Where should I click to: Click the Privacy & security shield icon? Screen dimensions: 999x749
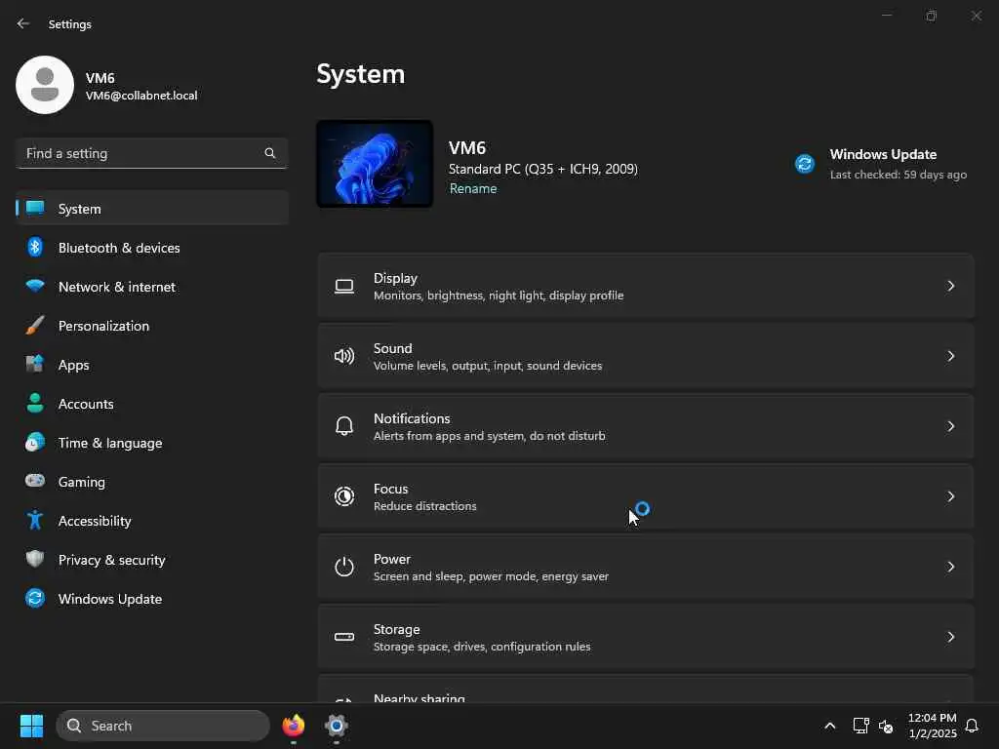pos(35,559)
